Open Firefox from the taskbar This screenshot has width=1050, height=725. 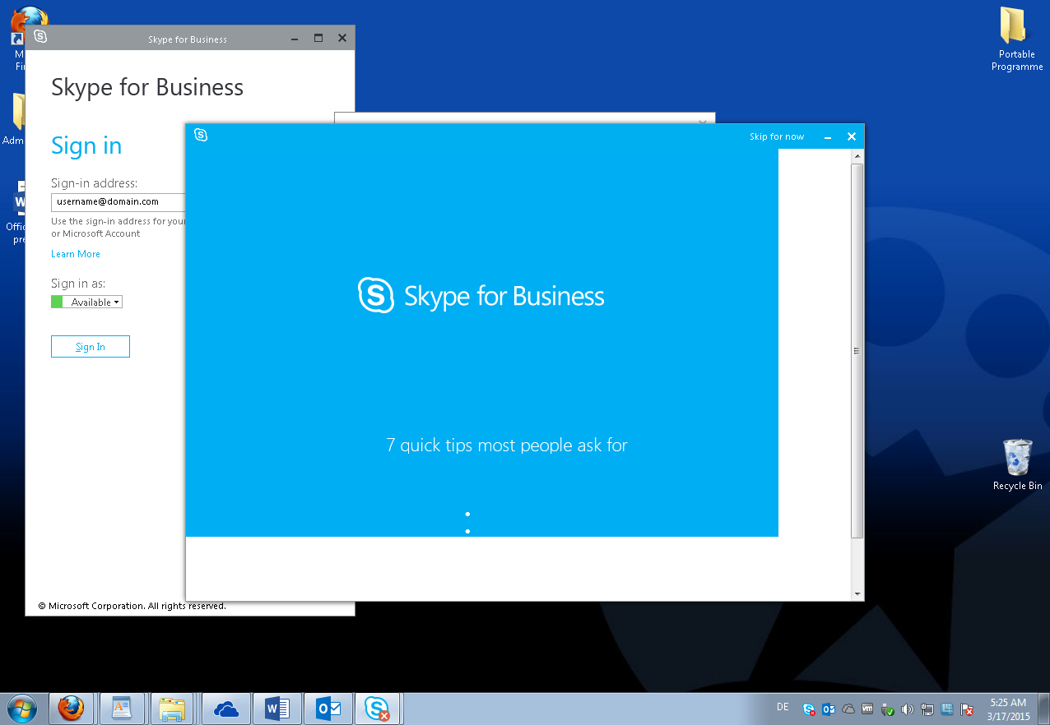tap(71, 708)
